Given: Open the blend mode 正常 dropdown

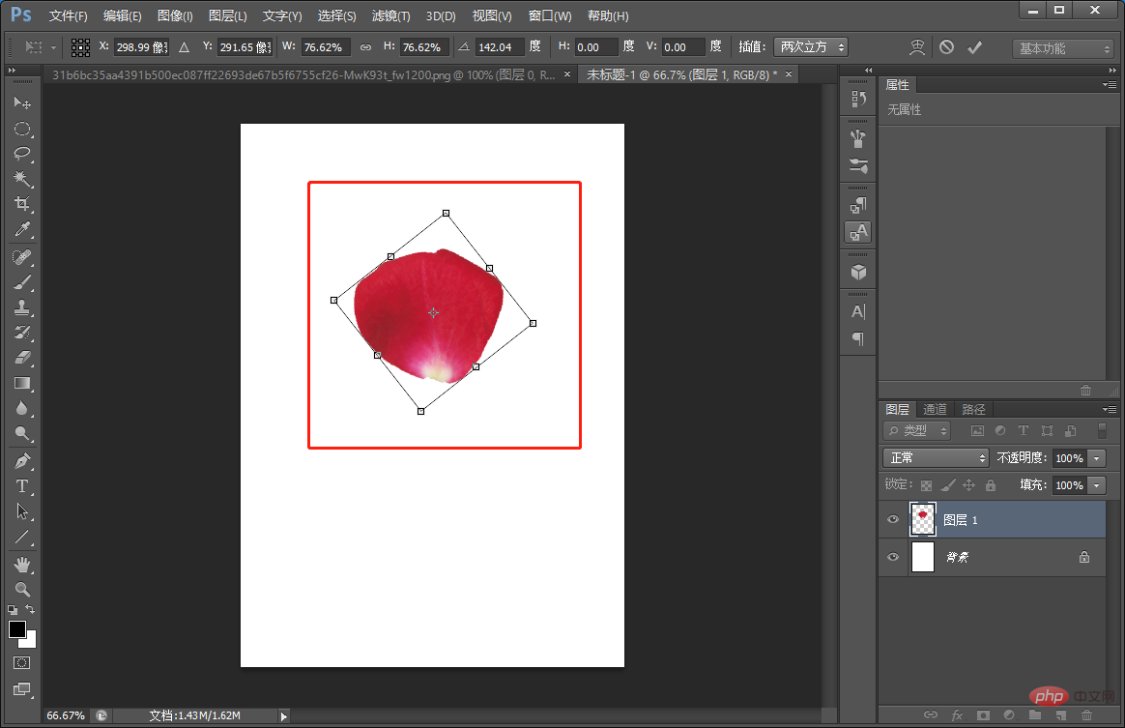Looking at the screenshot, I should [936, 458].
